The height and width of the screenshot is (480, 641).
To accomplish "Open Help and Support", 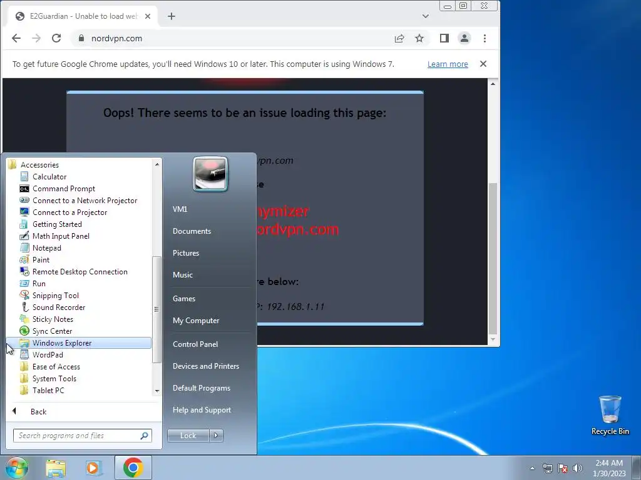I will point(202,410).
